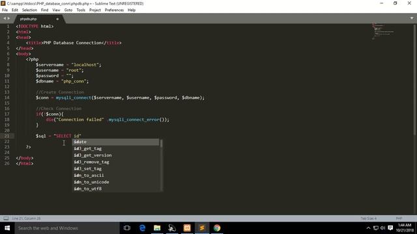Click the code minimap preview
This screenshot has width=417, height=234.
[x=383, y=31]
